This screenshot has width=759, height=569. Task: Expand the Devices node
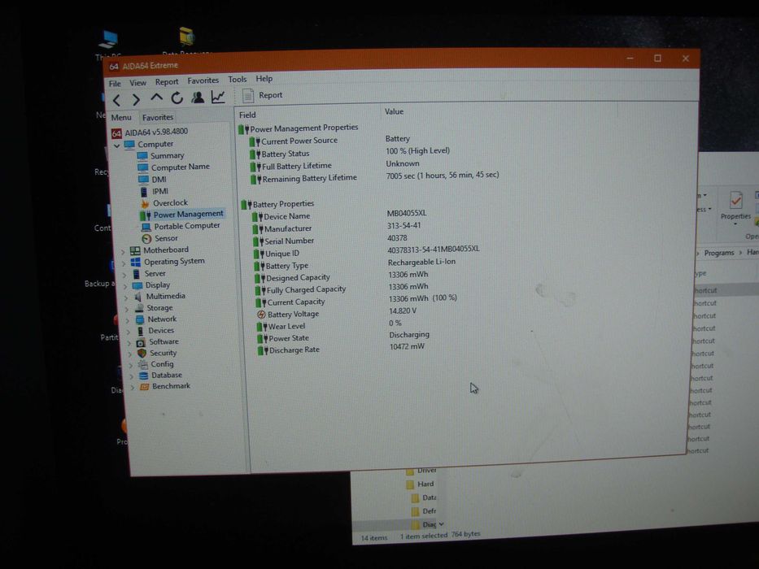pos(129,332)
